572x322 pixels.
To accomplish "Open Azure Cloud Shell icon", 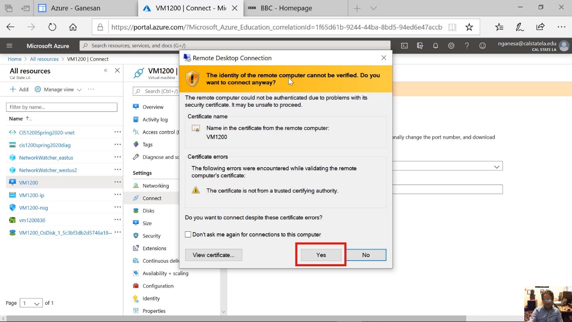I will point(404,46).
